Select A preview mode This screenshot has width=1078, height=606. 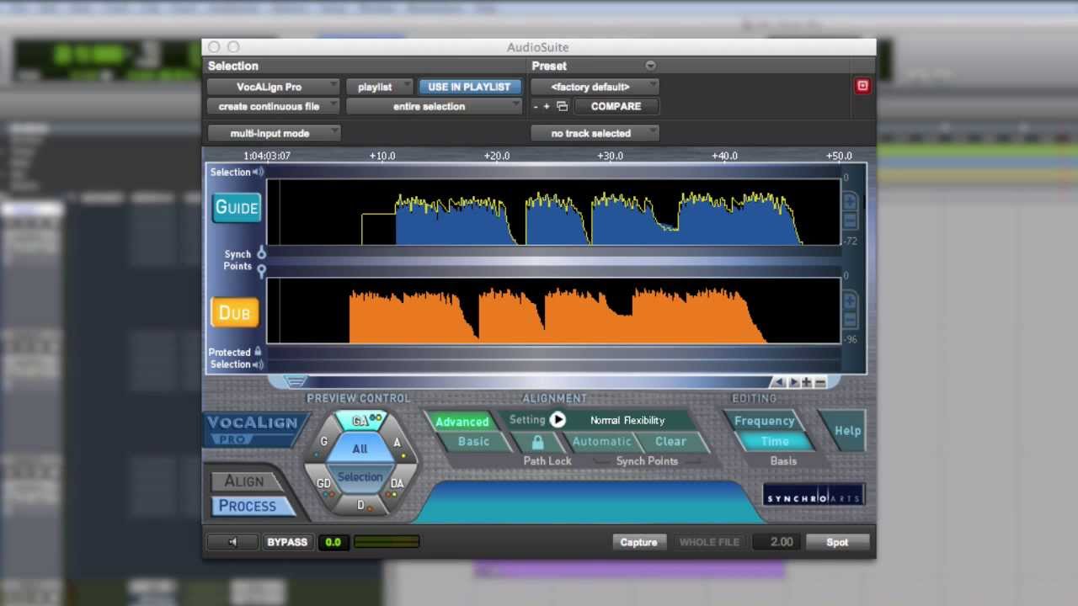tap(398, 443)
